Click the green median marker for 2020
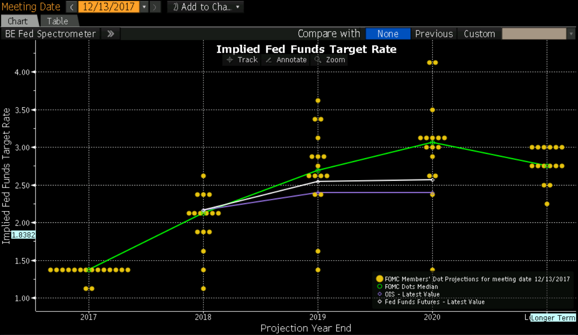This screenshot has width=578, height=335. (x=432, y=142)
